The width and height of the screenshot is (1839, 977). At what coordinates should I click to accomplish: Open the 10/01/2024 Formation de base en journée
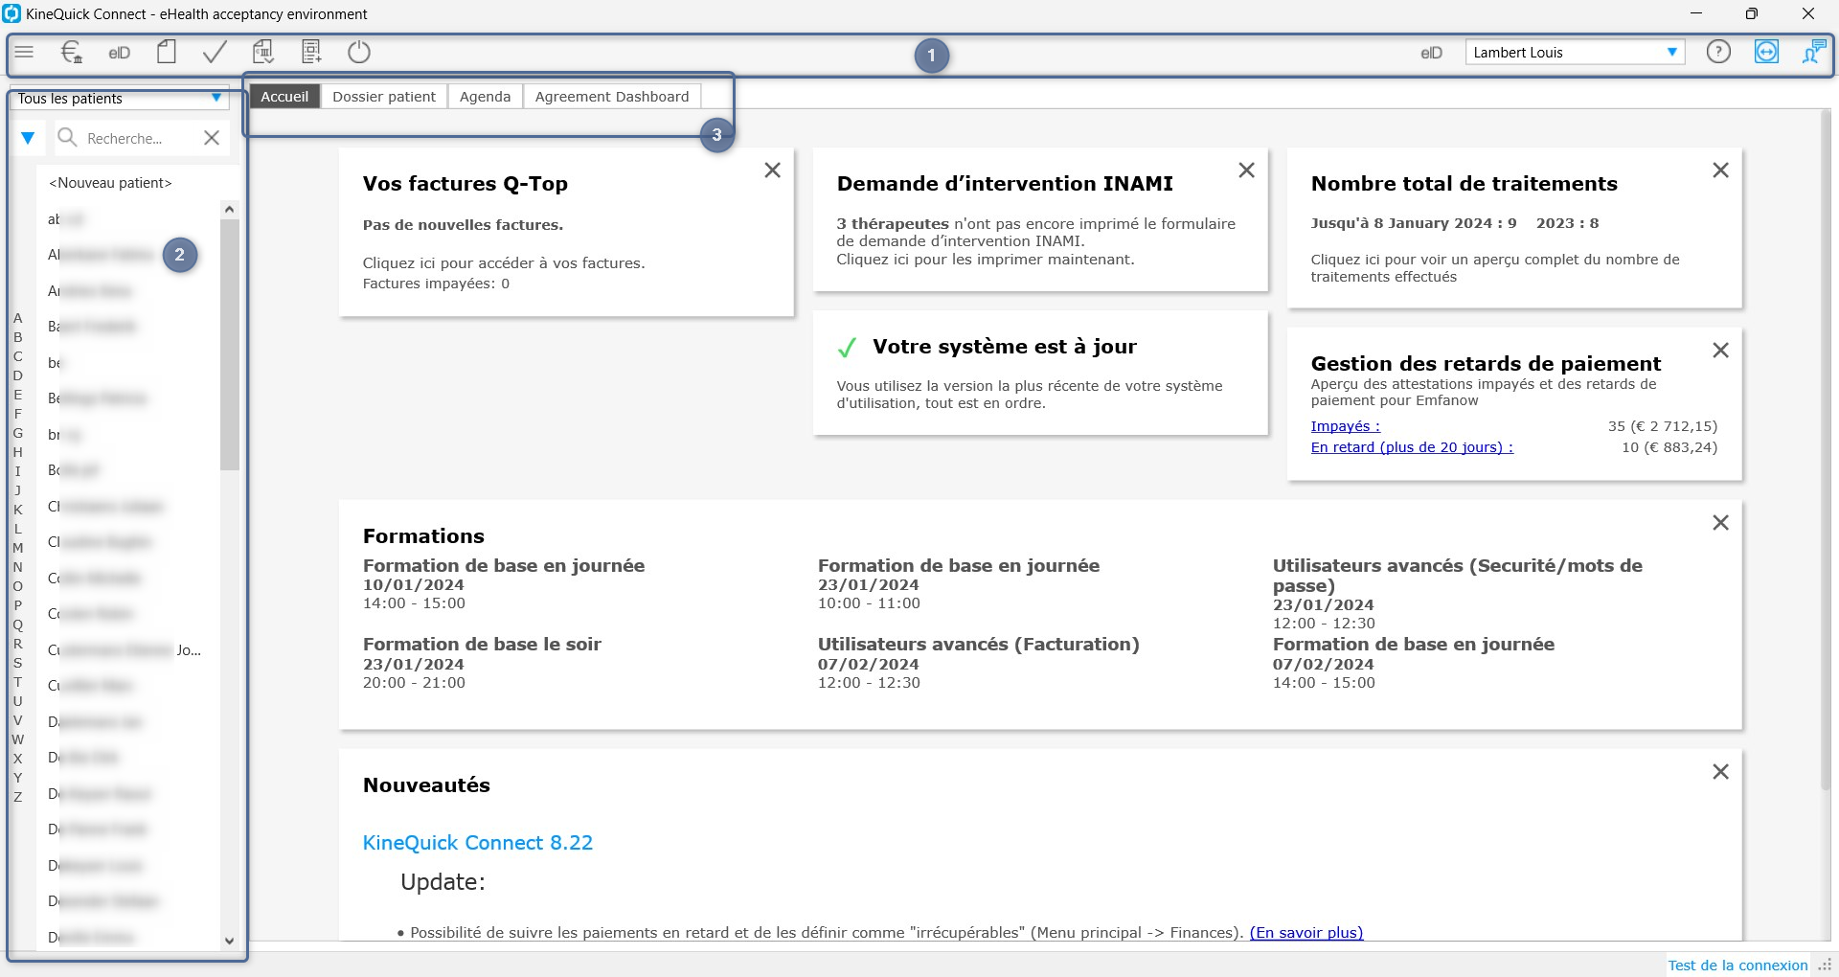pos(504,584)
